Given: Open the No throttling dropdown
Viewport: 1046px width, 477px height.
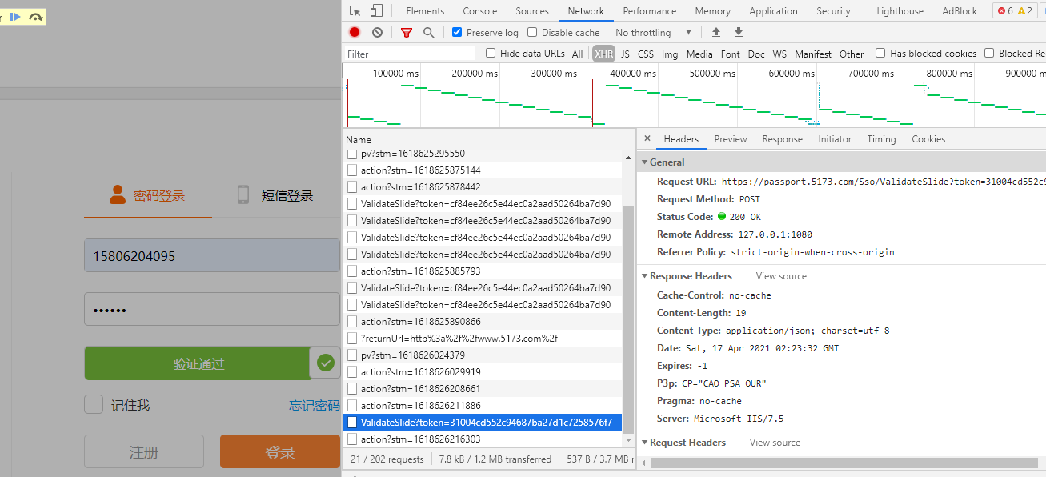Looking at the screenshot, I should tap(654, 32).
